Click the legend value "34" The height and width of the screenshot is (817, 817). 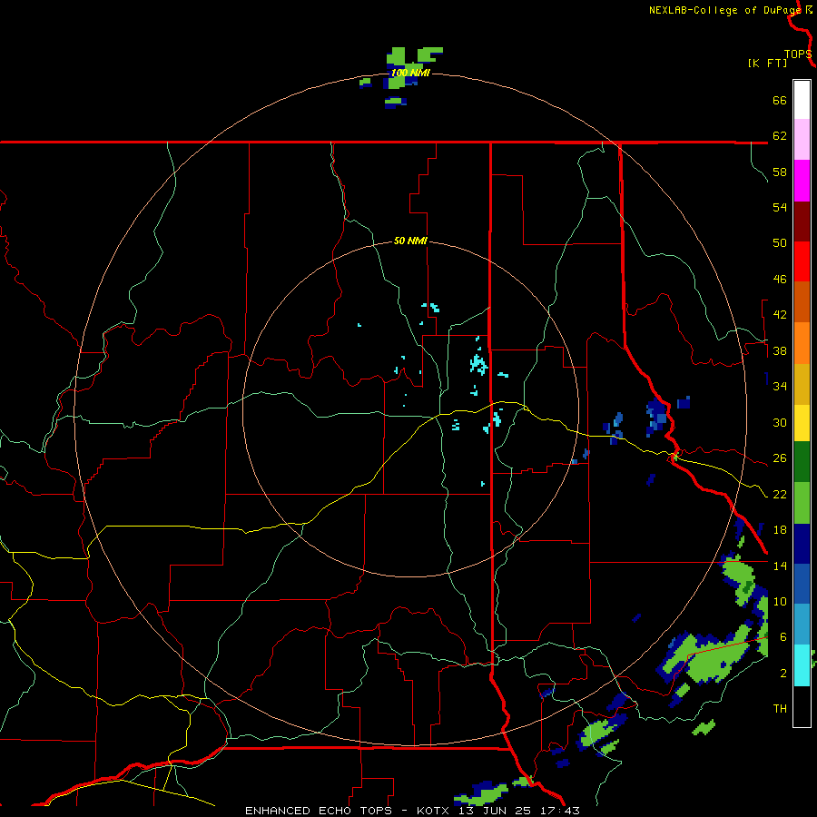780,387
